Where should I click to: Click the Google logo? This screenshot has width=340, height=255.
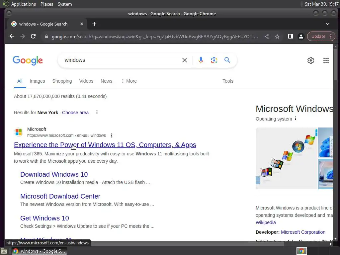[x=28, y=60]
